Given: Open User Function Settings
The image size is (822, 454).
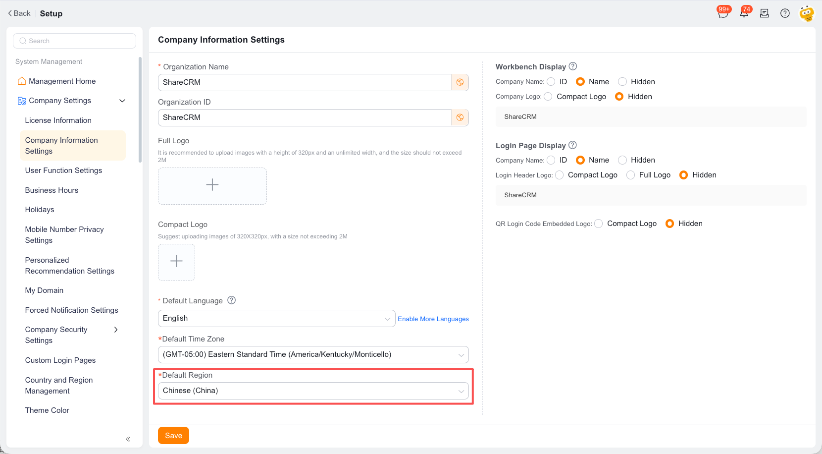Looking at the screenshot, I should pos(63,170).
